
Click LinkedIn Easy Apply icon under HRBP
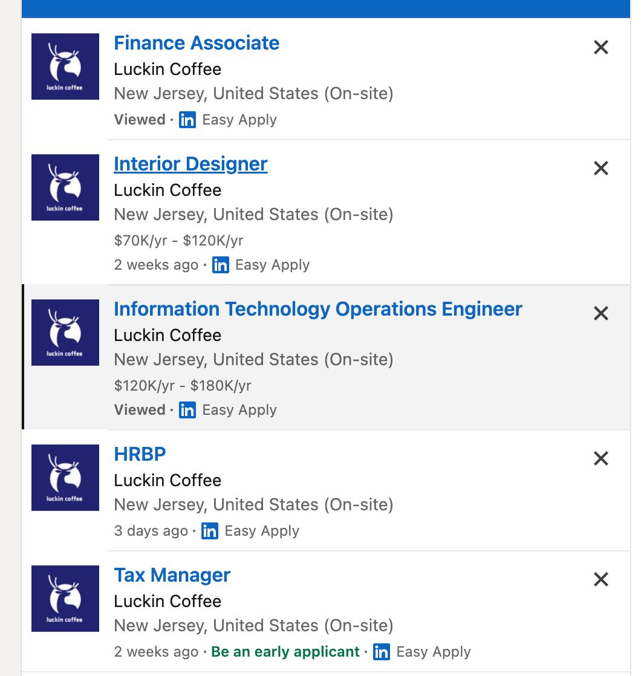coord(210,531)
